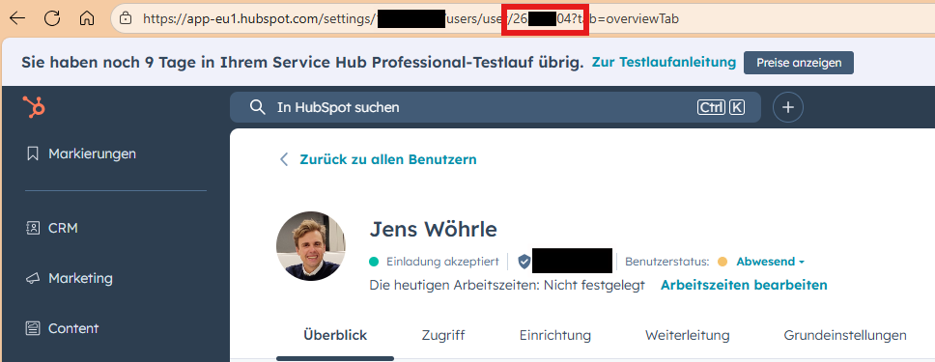935x362 pixels.
Task: Switch to the Einrichtung tab
Action: 555,335
